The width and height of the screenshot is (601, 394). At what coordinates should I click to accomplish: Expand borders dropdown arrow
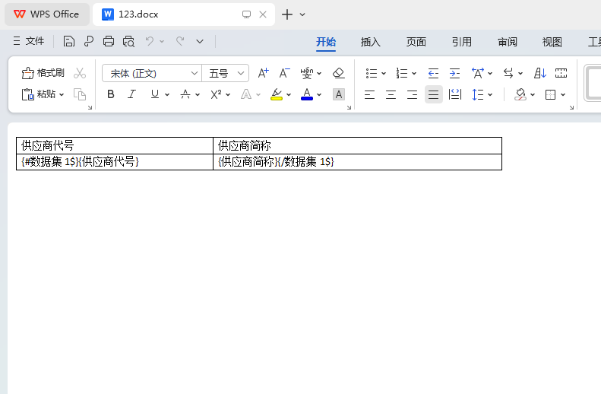coord(563,95)
